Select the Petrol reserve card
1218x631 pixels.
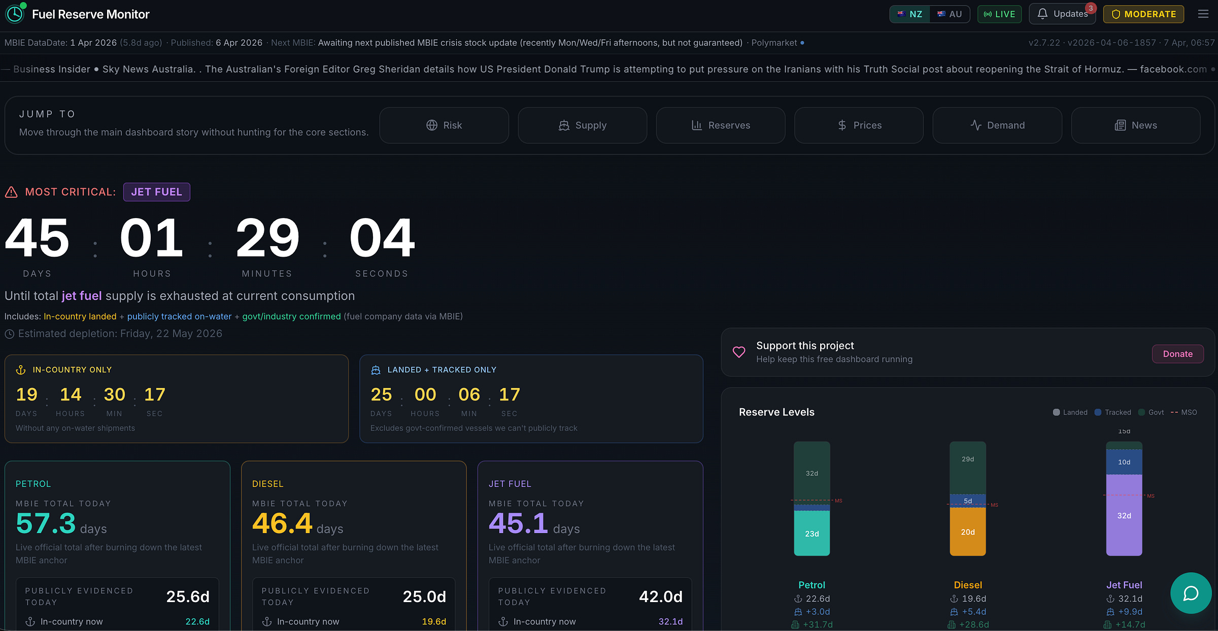click(117, 546)
